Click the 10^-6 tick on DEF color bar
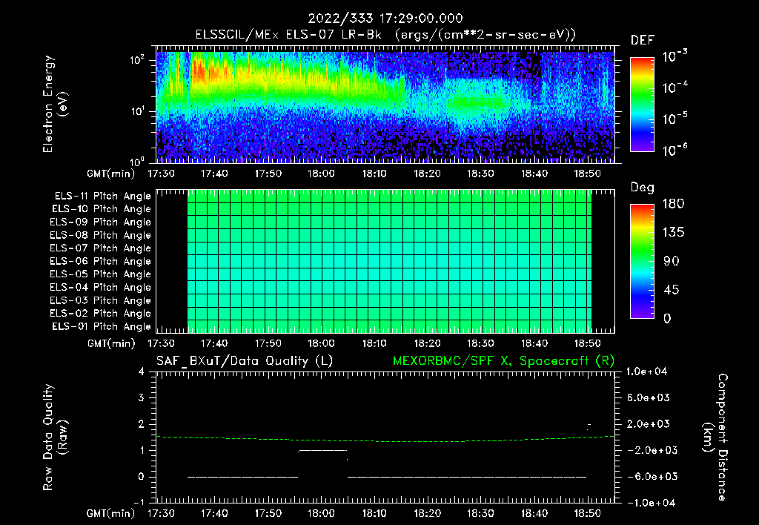Viewport: 759px width, 525px height. pos(675,150)
